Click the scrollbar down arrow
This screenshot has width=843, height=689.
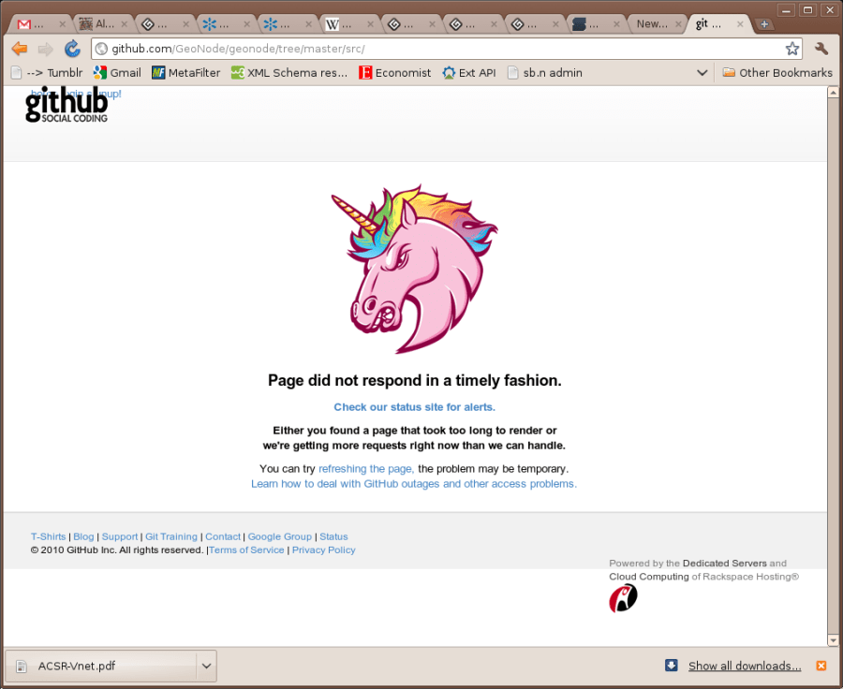[x=833, y=640]
